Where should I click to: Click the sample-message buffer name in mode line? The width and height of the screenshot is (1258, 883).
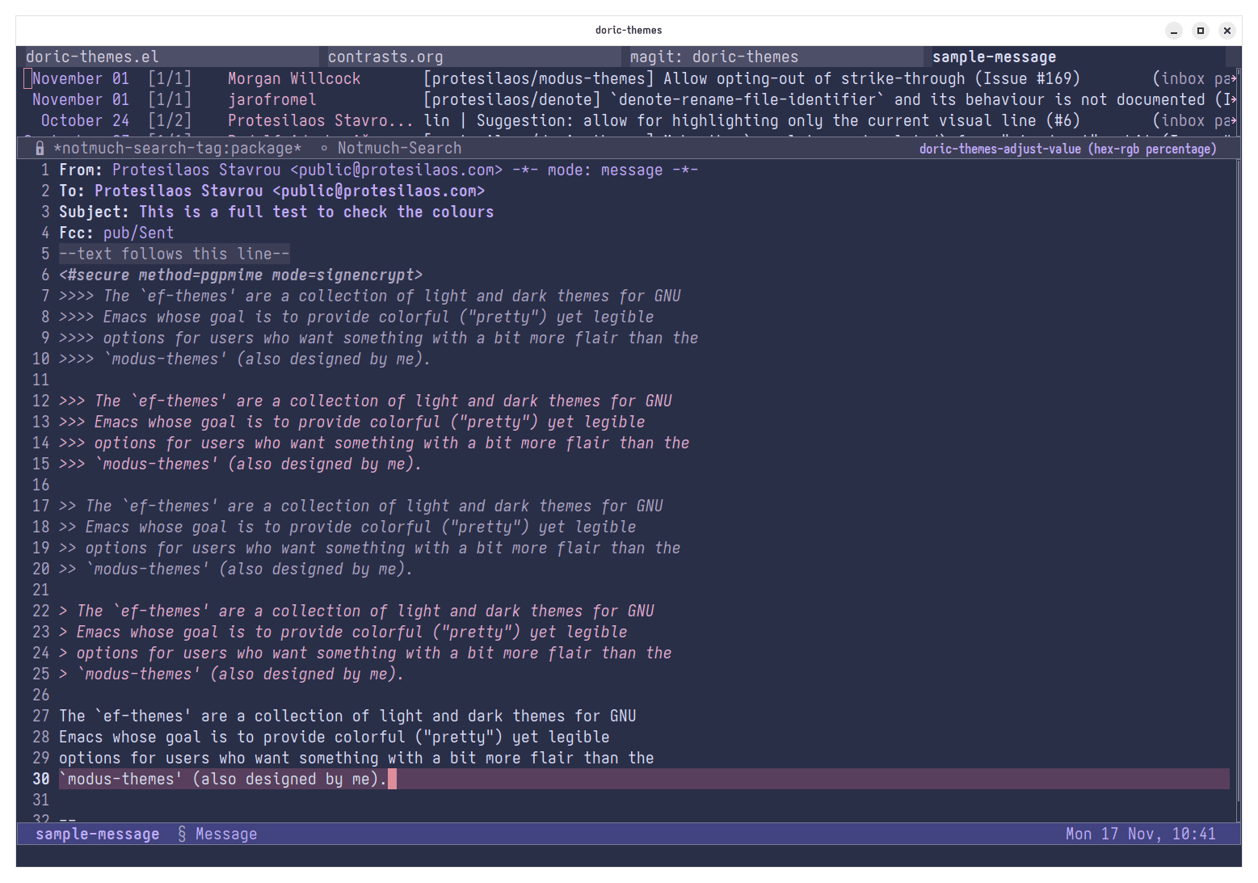(97, 834)
